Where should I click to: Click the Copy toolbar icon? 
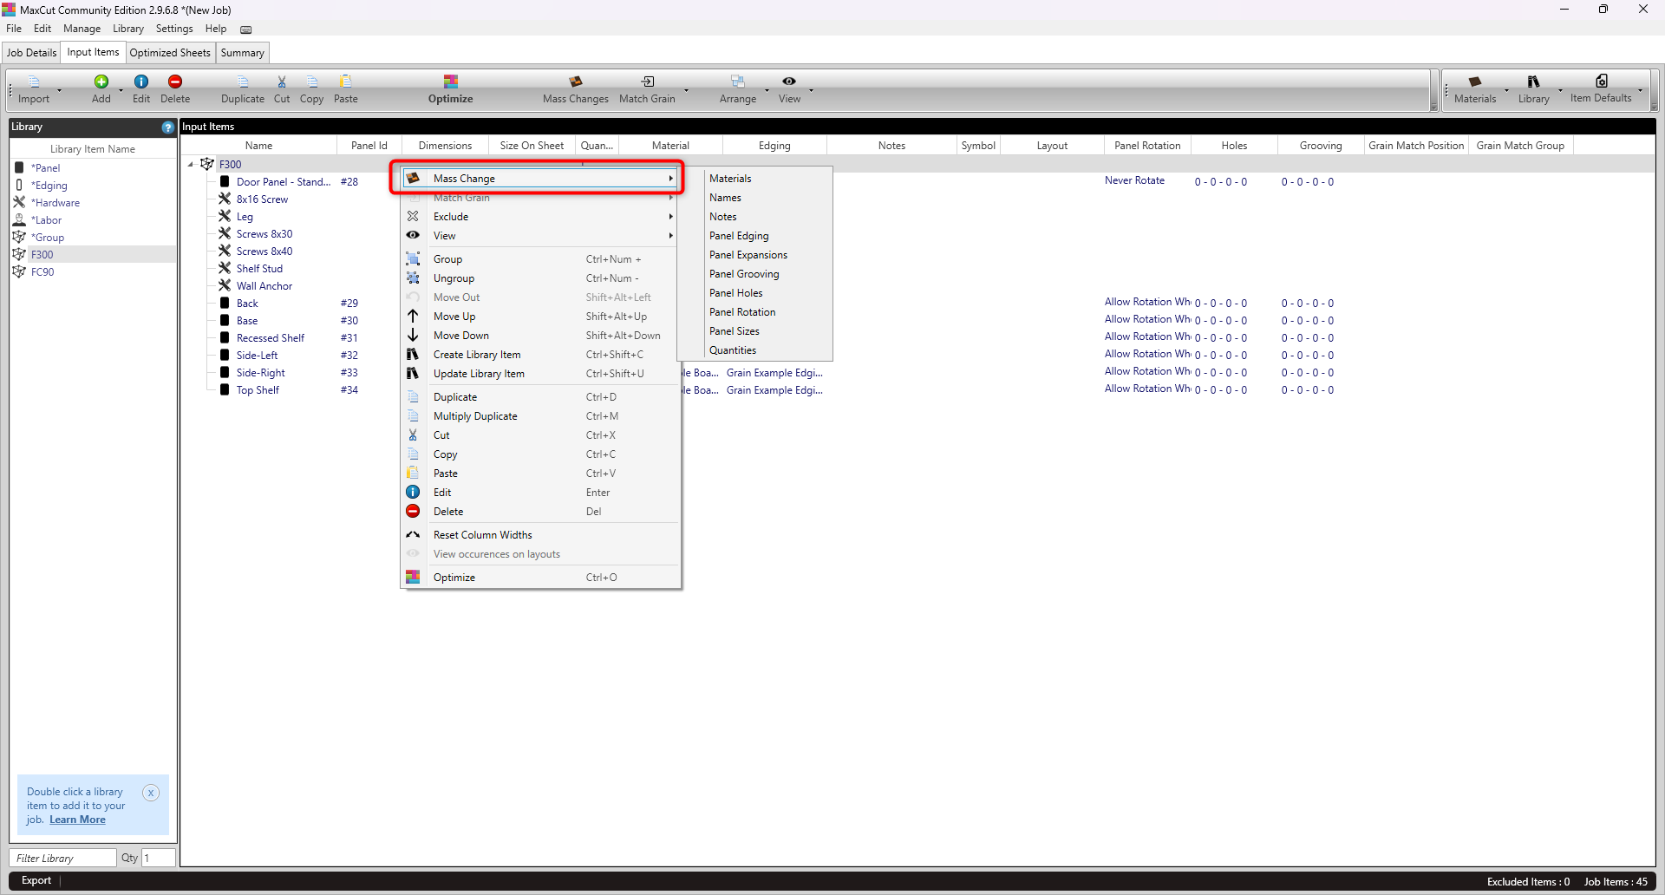(312, 82)
